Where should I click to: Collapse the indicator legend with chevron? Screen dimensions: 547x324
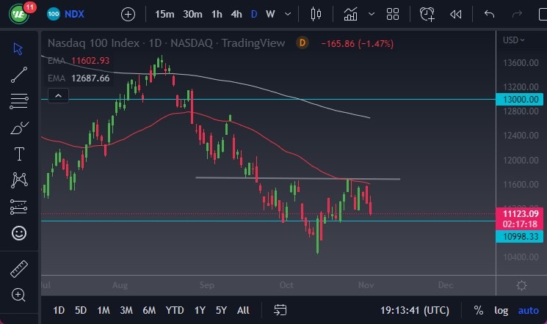[58, 96]
